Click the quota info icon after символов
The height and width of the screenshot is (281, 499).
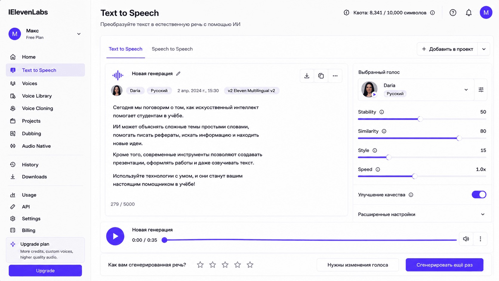432,13
